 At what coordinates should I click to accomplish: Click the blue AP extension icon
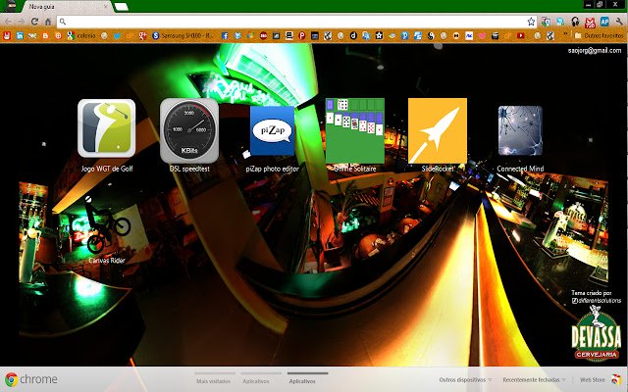(x=604, y=22)
